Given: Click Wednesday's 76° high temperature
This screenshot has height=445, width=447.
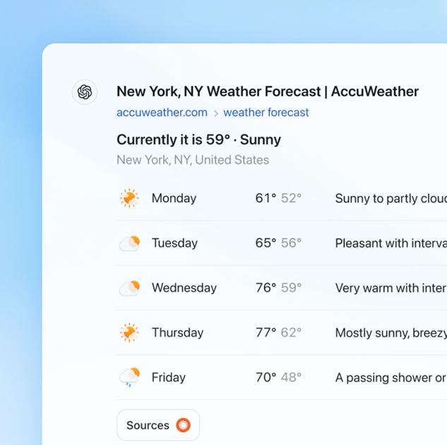Looking at the screenshot, I should (266, 288).
